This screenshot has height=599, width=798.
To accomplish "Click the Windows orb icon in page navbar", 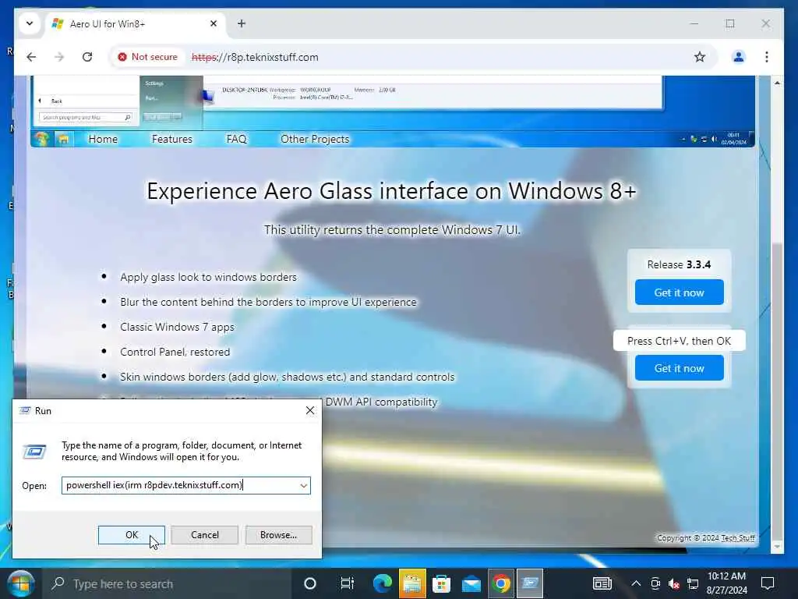I will point(41,139).
